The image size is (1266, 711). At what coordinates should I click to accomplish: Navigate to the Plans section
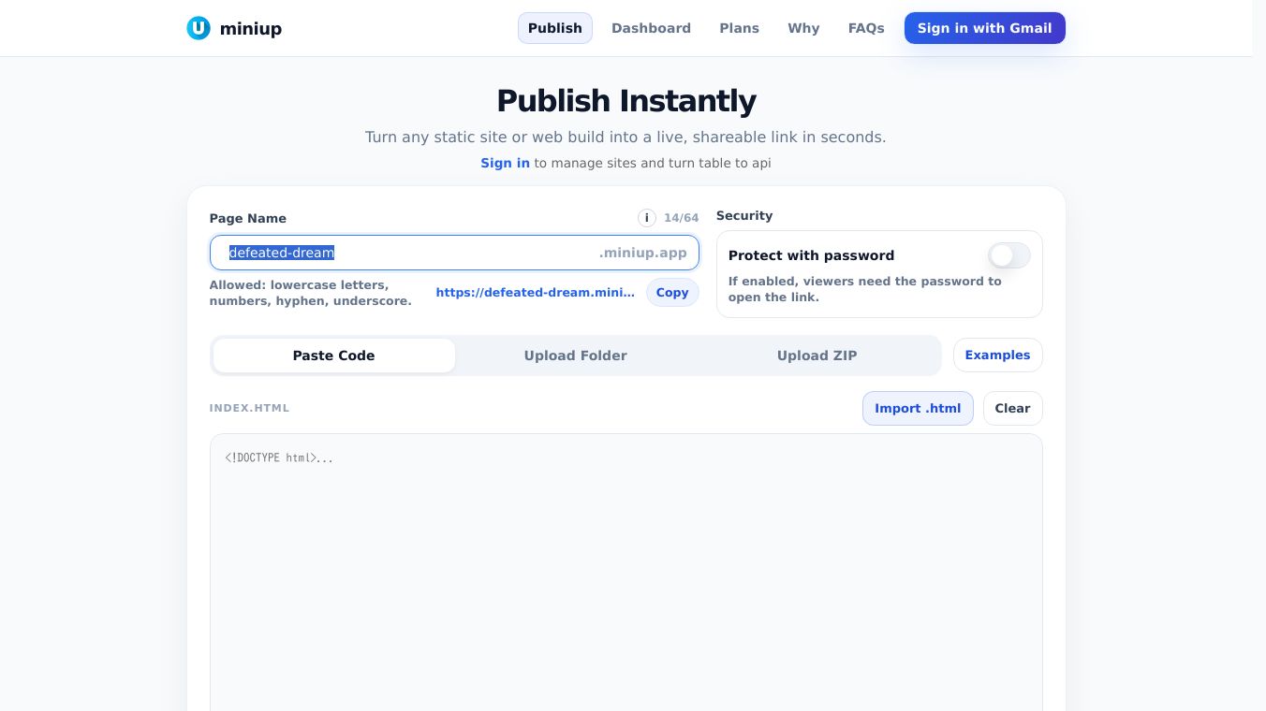click(739, 28)
